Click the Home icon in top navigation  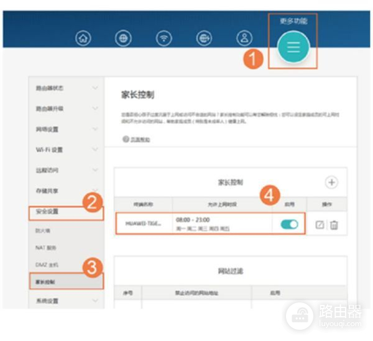[x=82, y=38]
